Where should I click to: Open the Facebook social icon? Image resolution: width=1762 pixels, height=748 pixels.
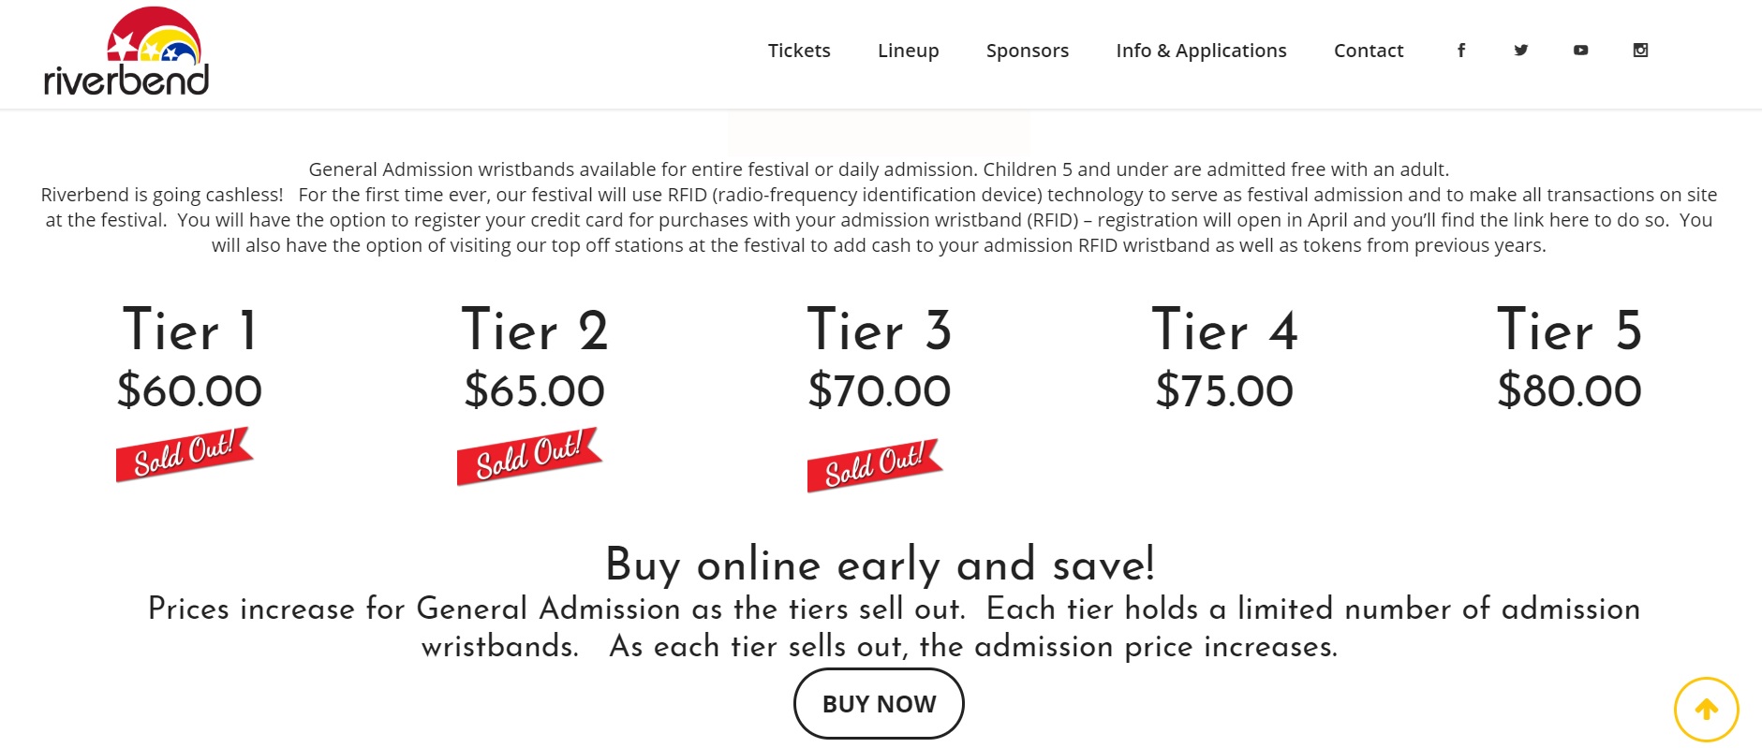(1460, 51)
